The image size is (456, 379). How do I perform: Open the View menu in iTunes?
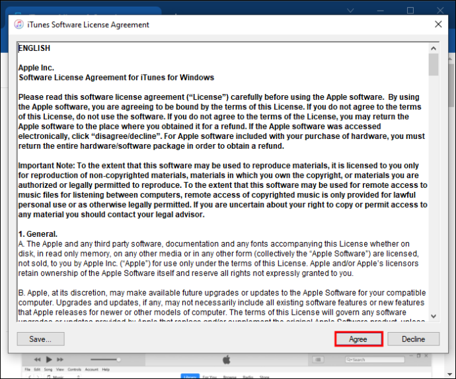pos(60,369)
